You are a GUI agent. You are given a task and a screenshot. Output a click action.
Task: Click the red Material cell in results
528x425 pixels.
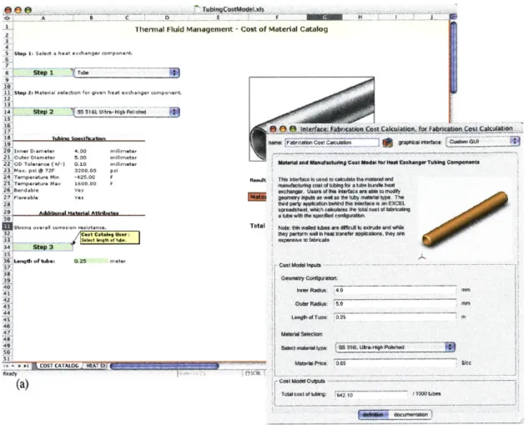[258, 197]
